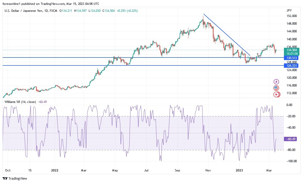
Task: Click the Williams %R (14, close) indicator title
Action: pos(20,102)
